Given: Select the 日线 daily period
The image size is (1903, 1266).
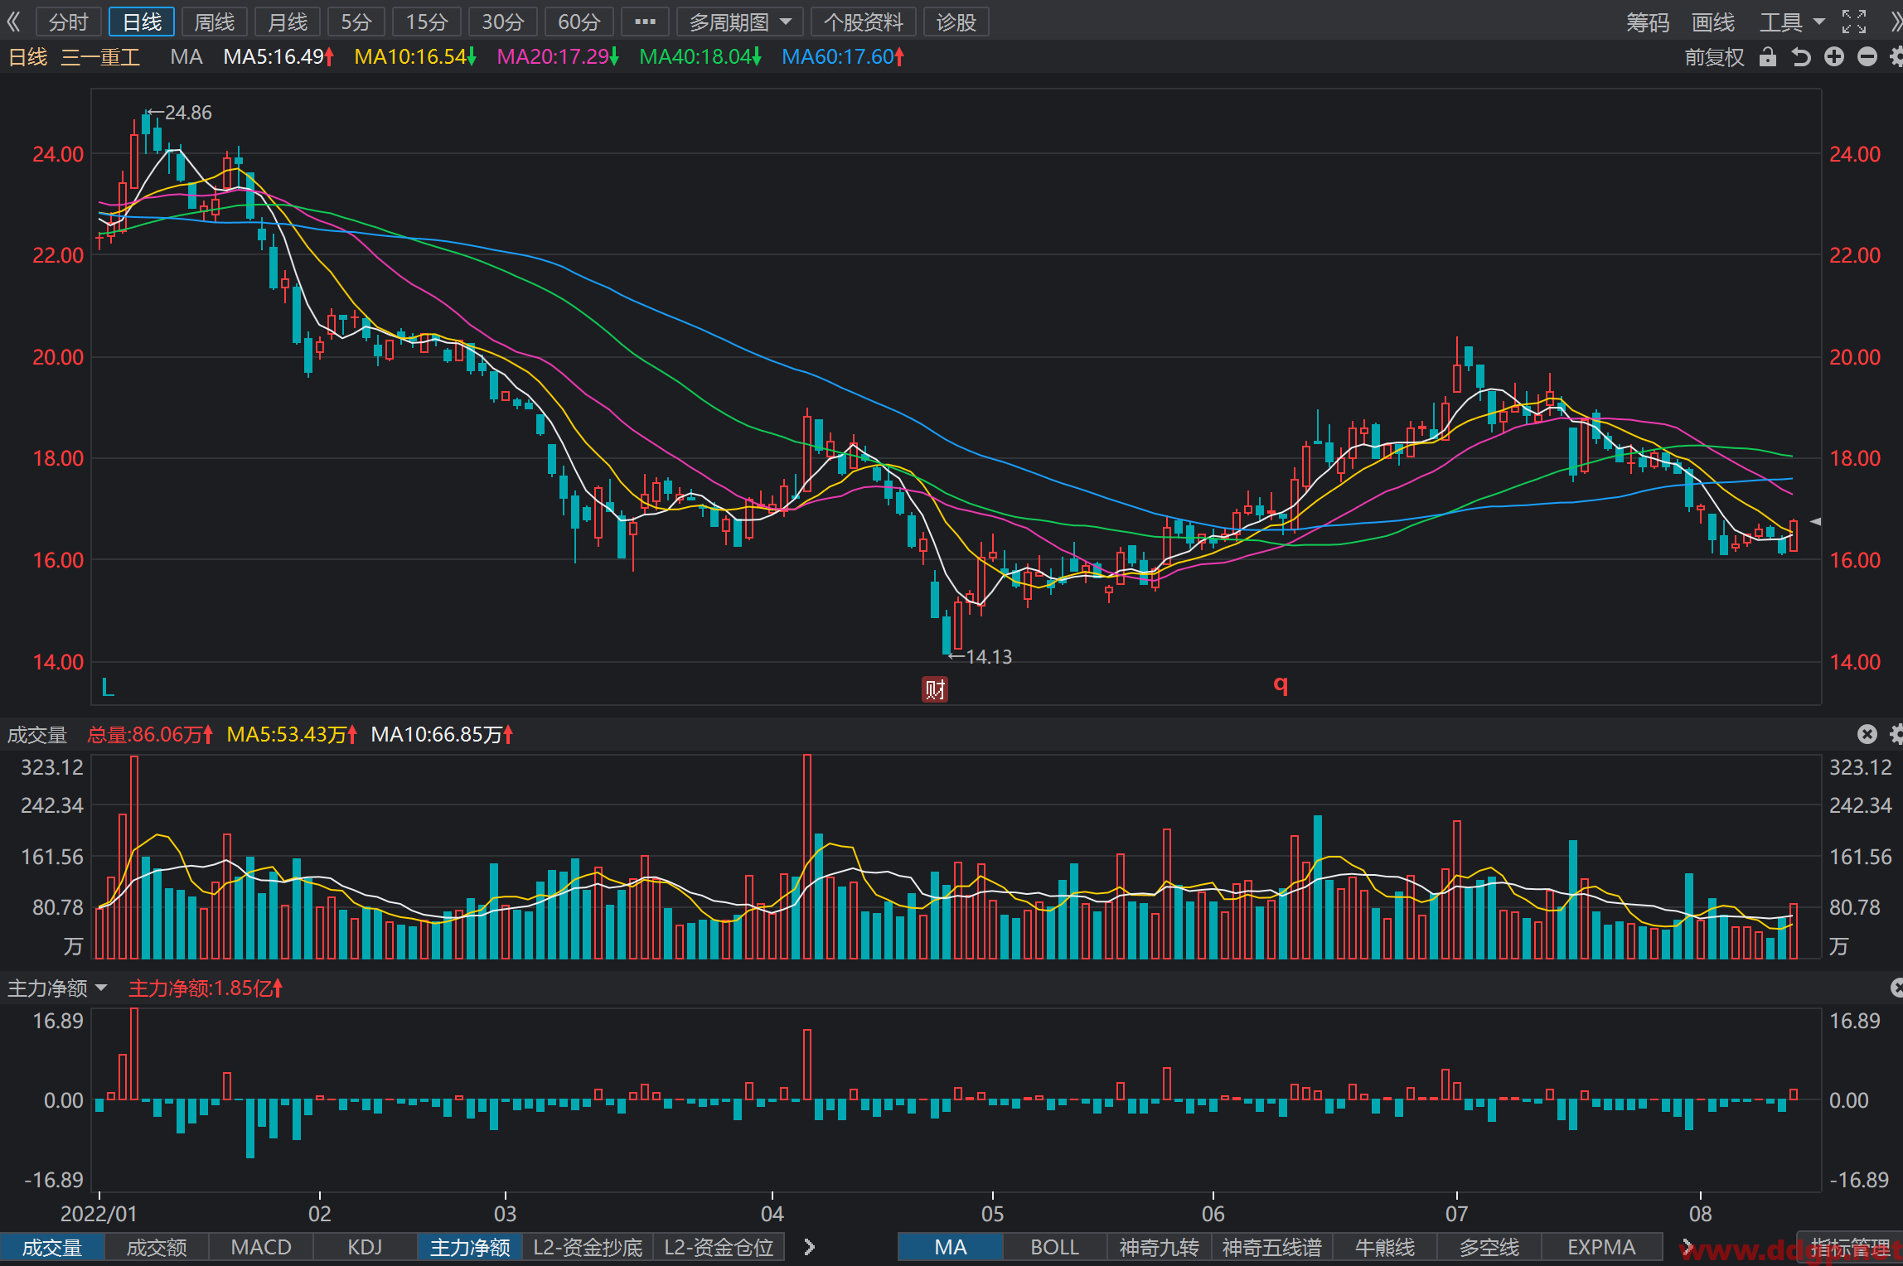Looking at the screenshot, I should [142, 22].
